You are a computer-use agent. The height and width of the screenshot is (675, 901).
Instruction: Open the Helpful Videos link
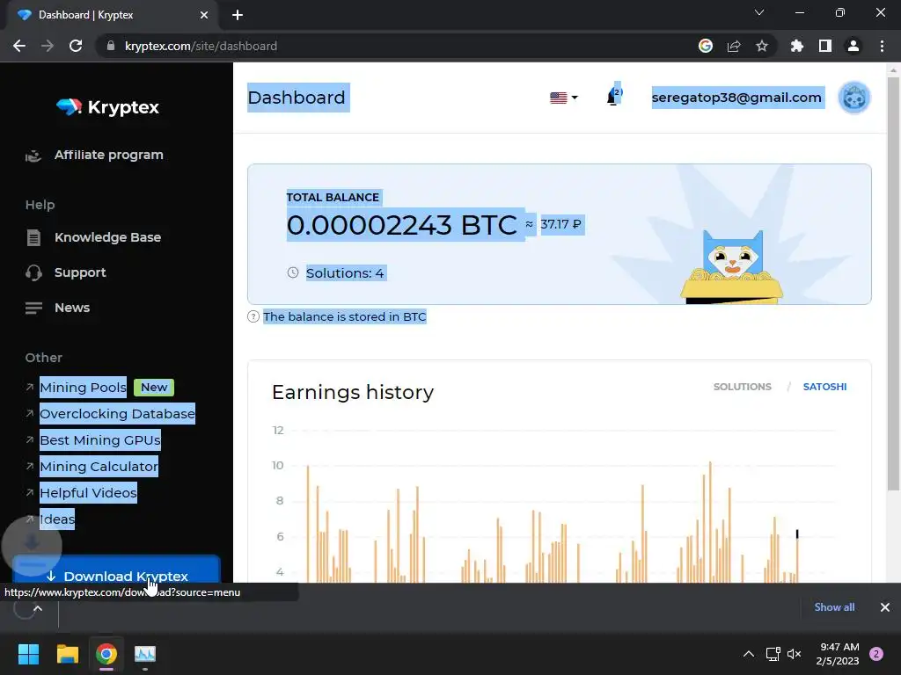[x=88, y=492]
